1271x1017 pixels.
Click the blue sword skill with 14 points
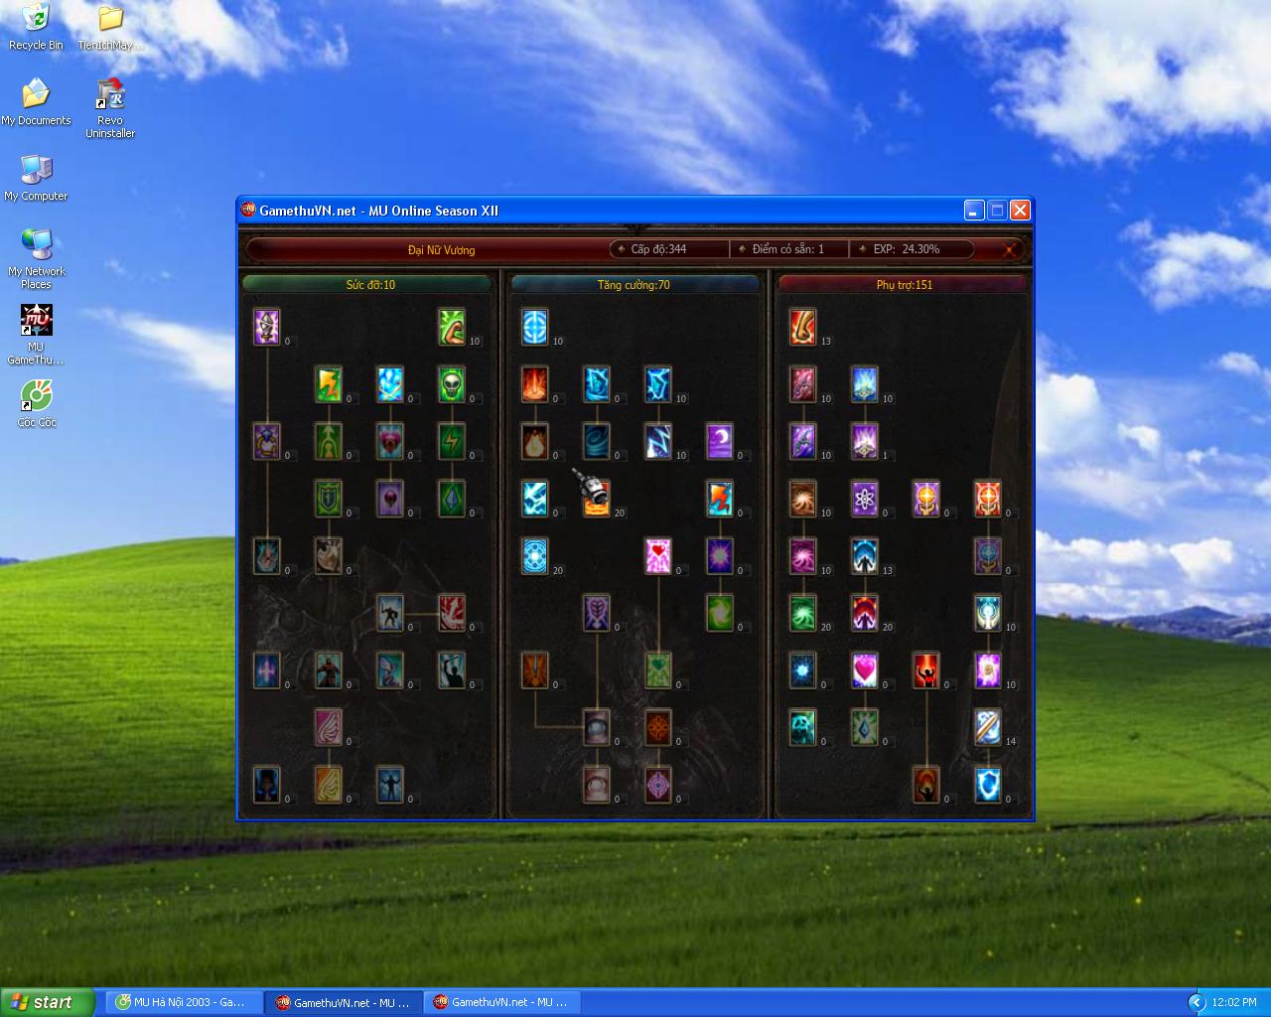(988, 726)
